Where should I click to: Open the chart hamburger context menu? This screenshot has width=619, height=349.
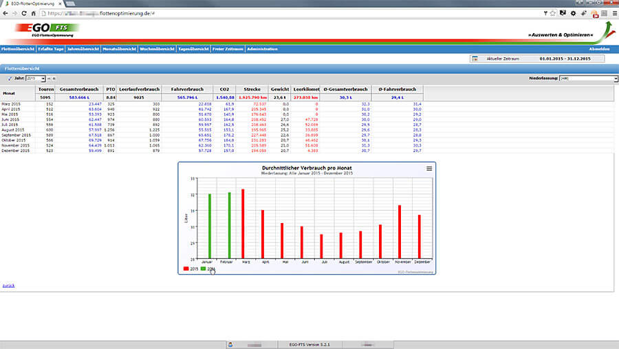[429, 169]
